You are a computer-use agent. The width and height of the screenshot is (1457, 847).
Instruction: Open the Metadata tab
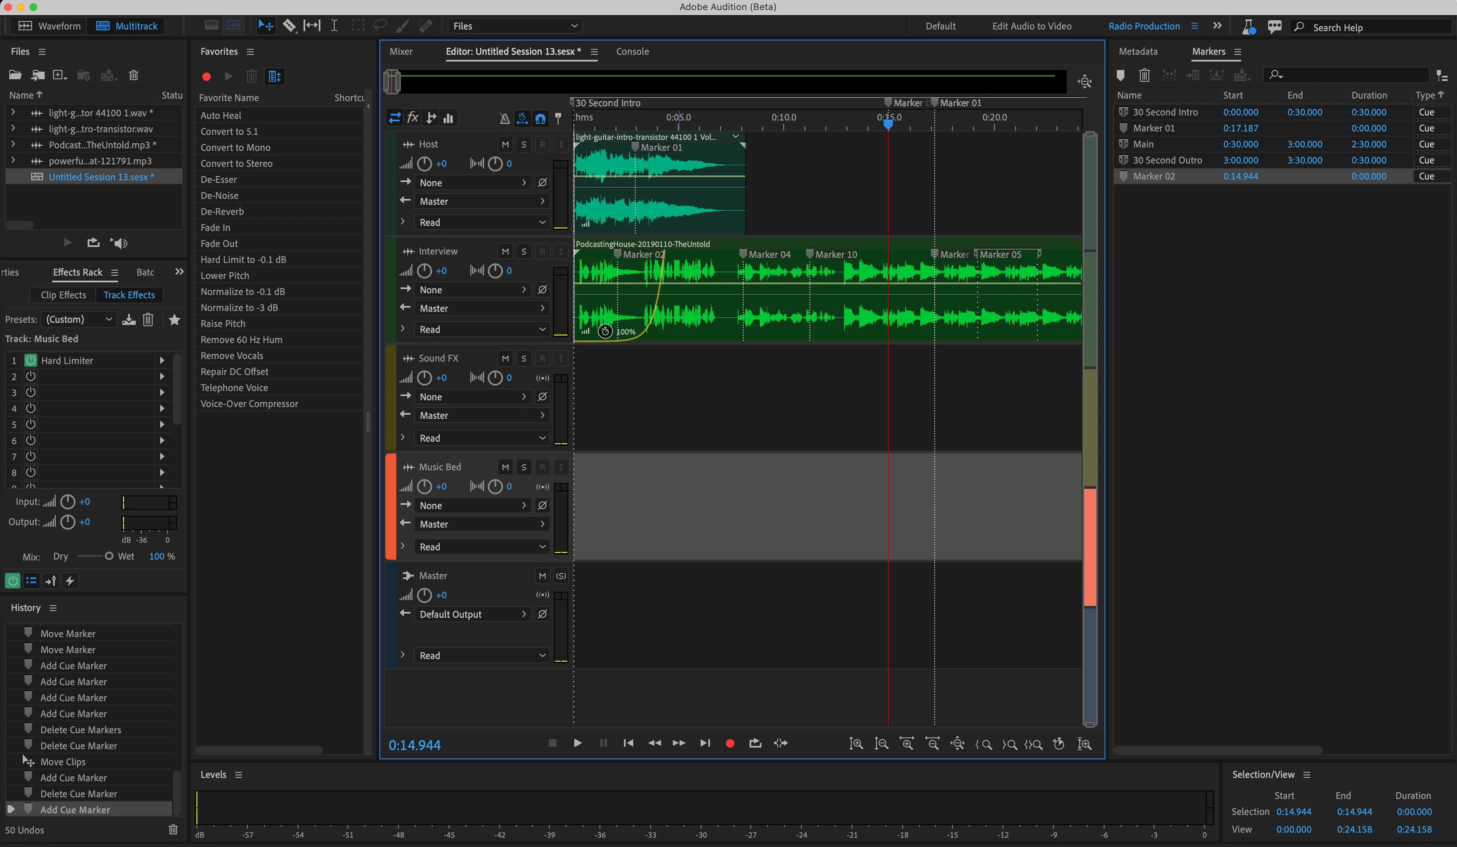[1137, 51]
